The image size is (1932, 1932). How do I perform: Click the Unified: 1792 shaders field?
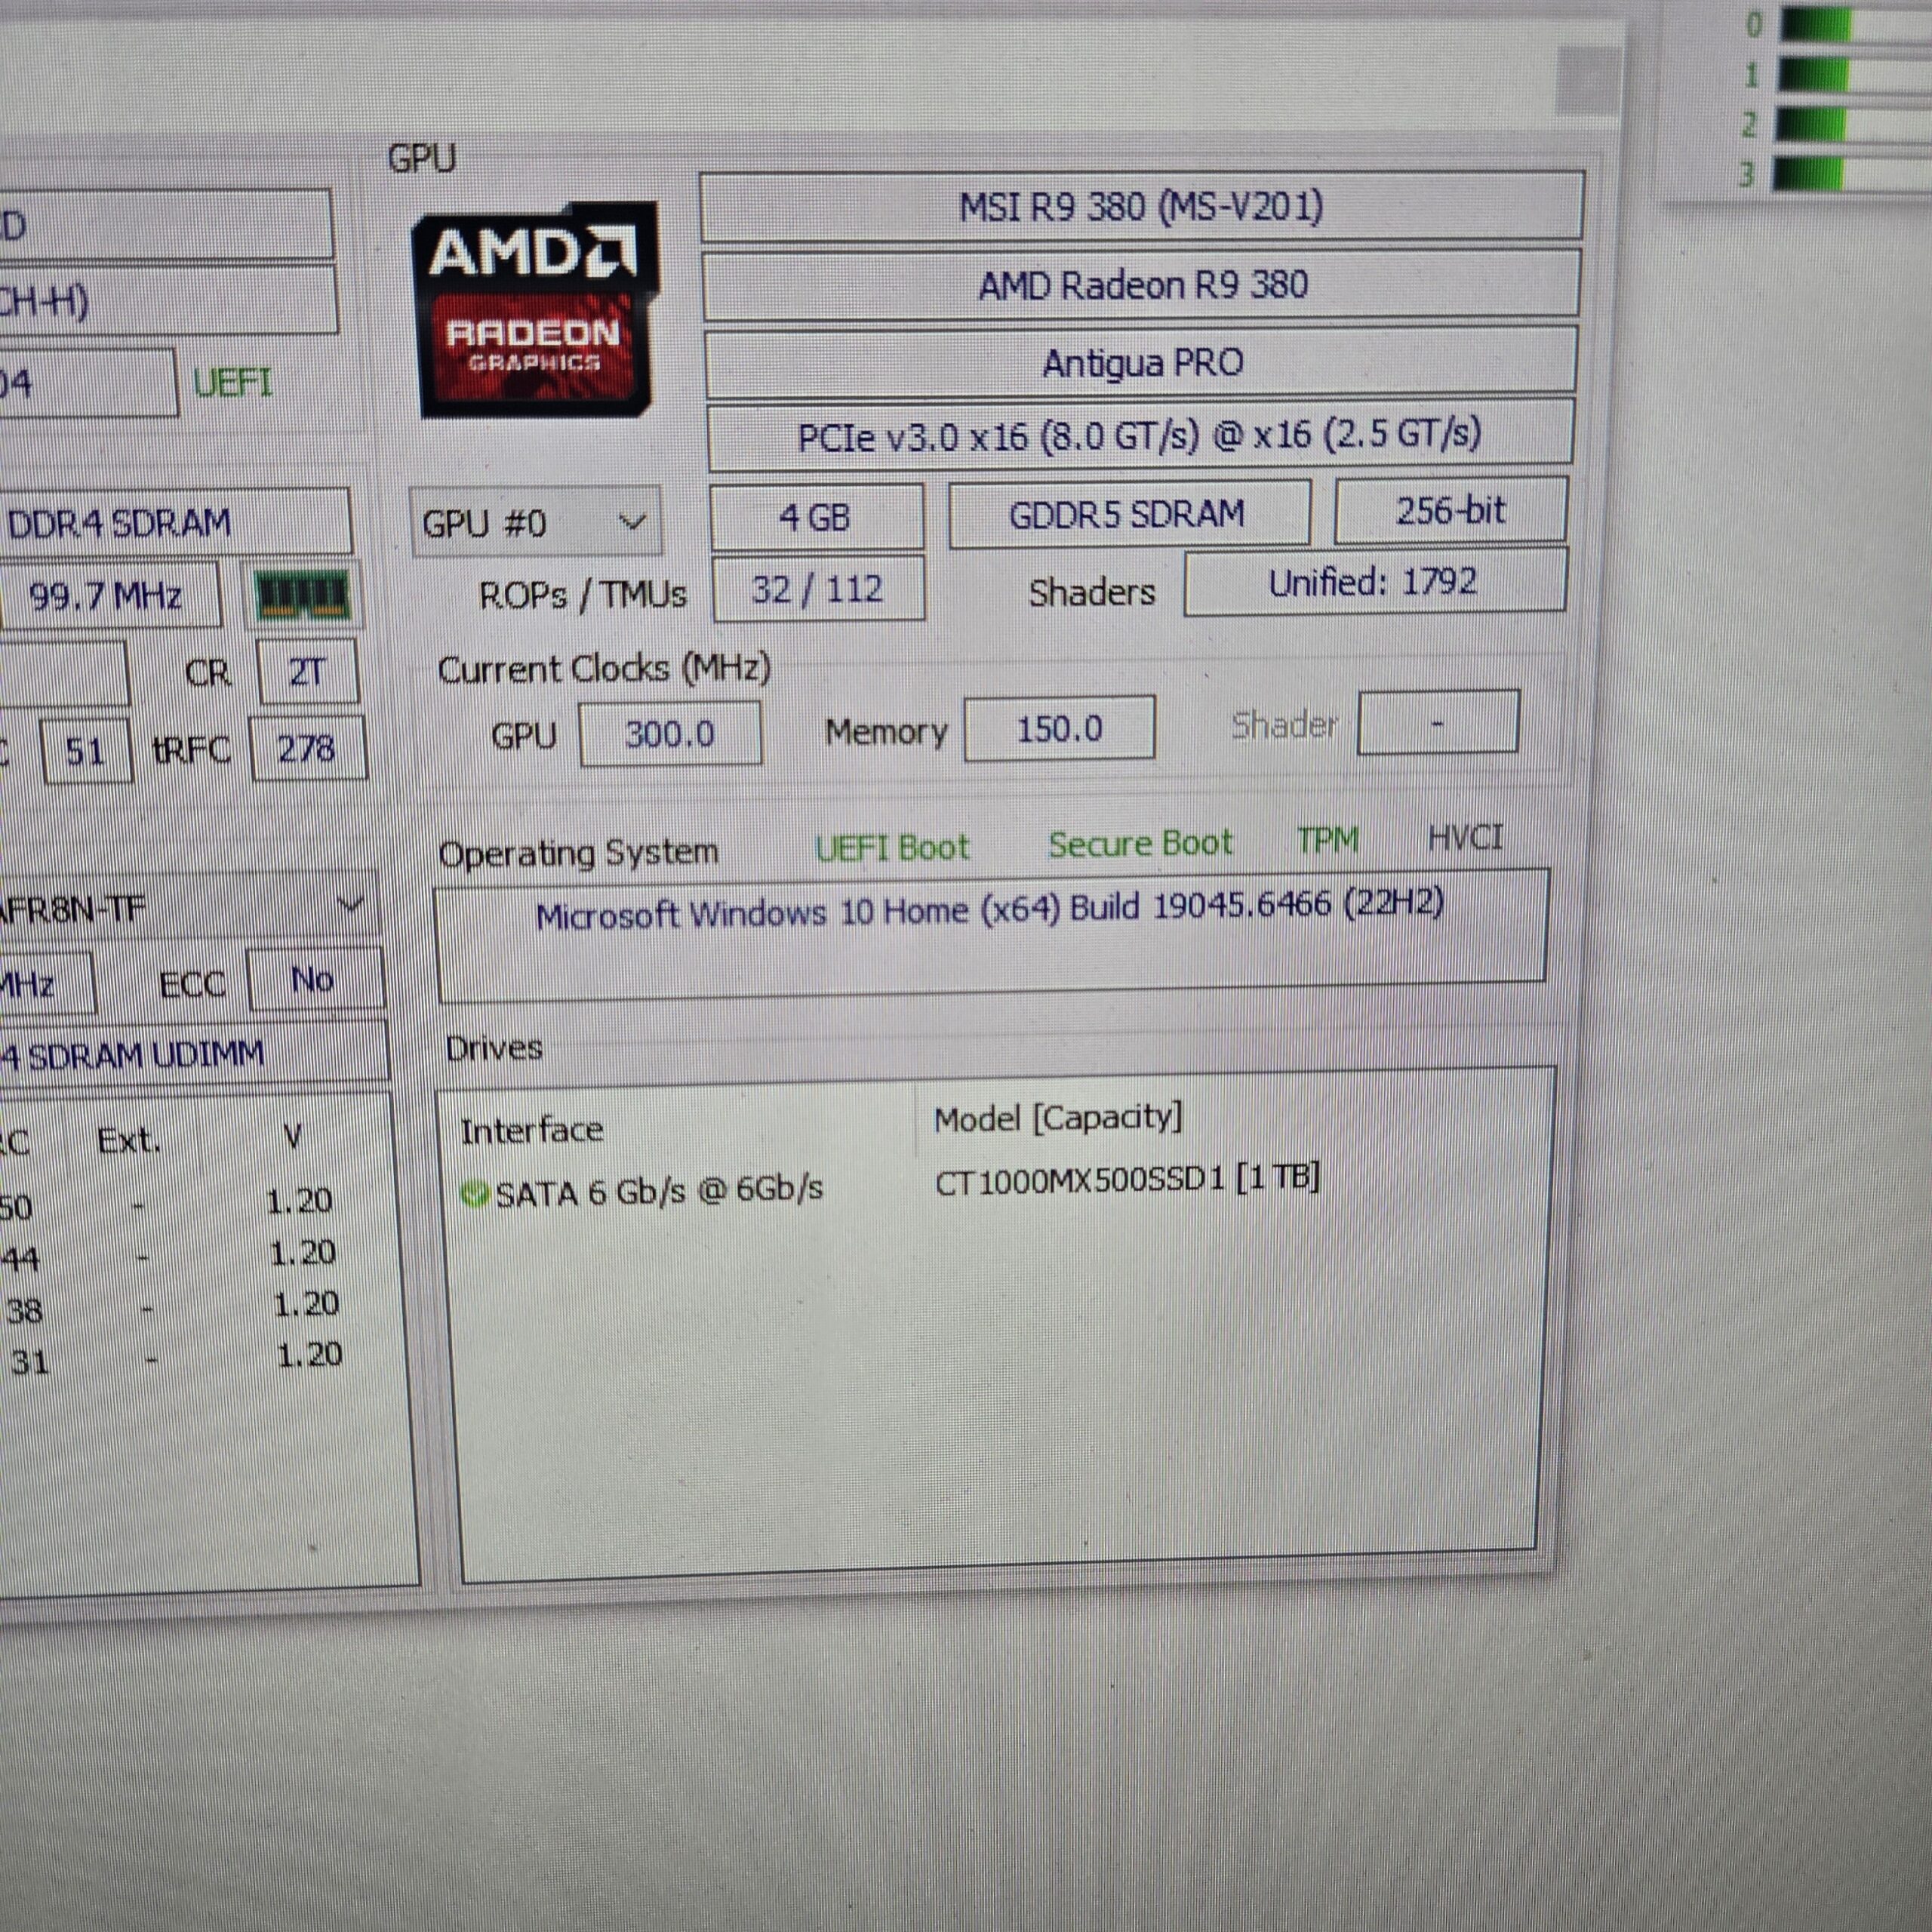[1374, 582]
